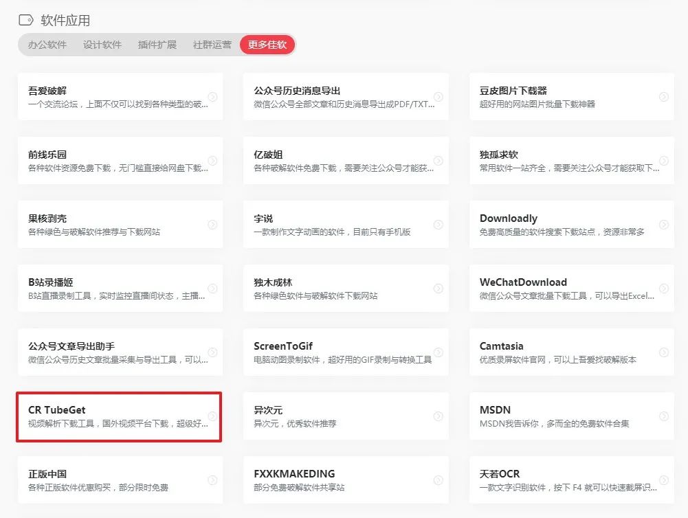Click description 异次元，优秀软件推荐

click(x=295, y=424)
